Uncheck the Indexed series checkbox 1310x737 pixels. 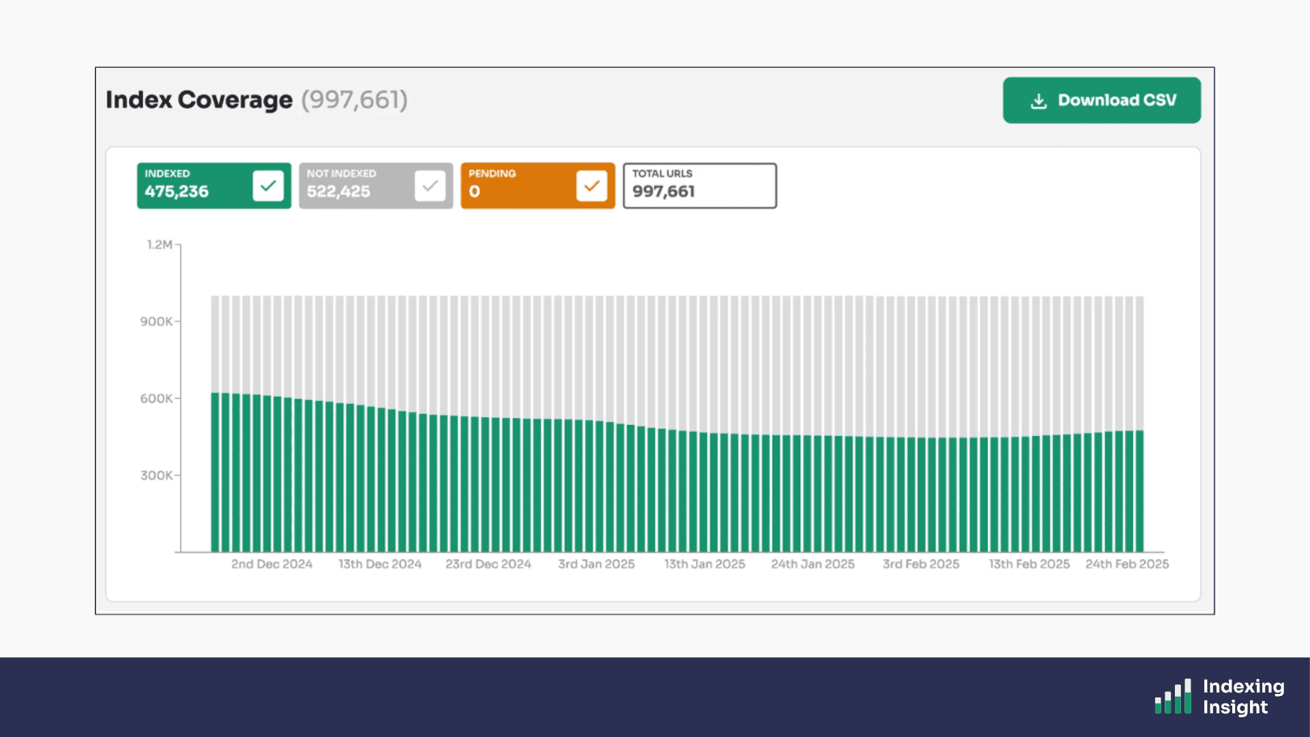[x=267, y=186]
